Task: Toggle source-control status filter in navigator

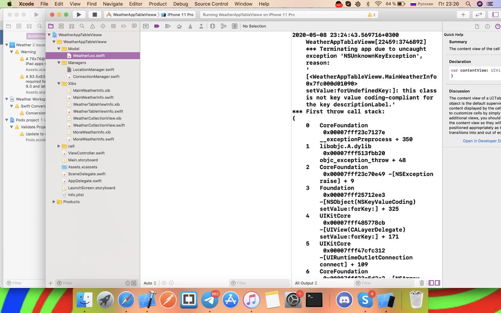Action: 134,283
